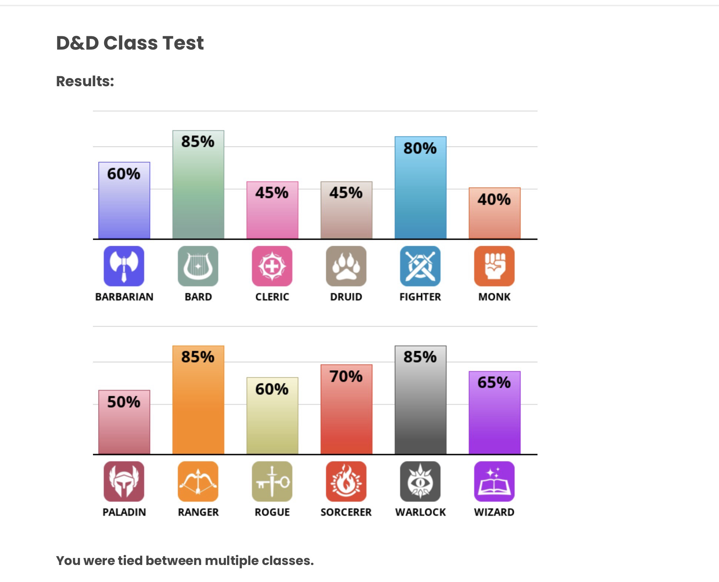Click the green Bard 85% bar
Screen dimensions: 719x582
coord(198,192)
